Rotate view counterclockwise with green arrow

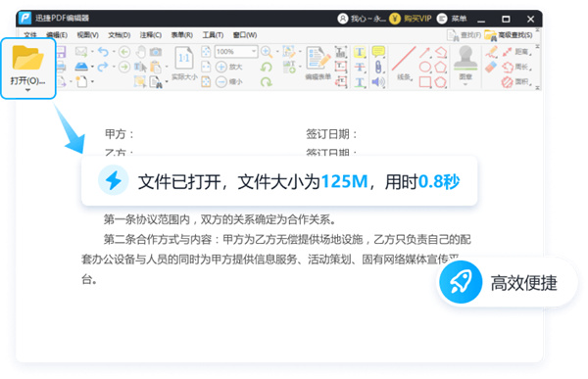pos(267,68)
